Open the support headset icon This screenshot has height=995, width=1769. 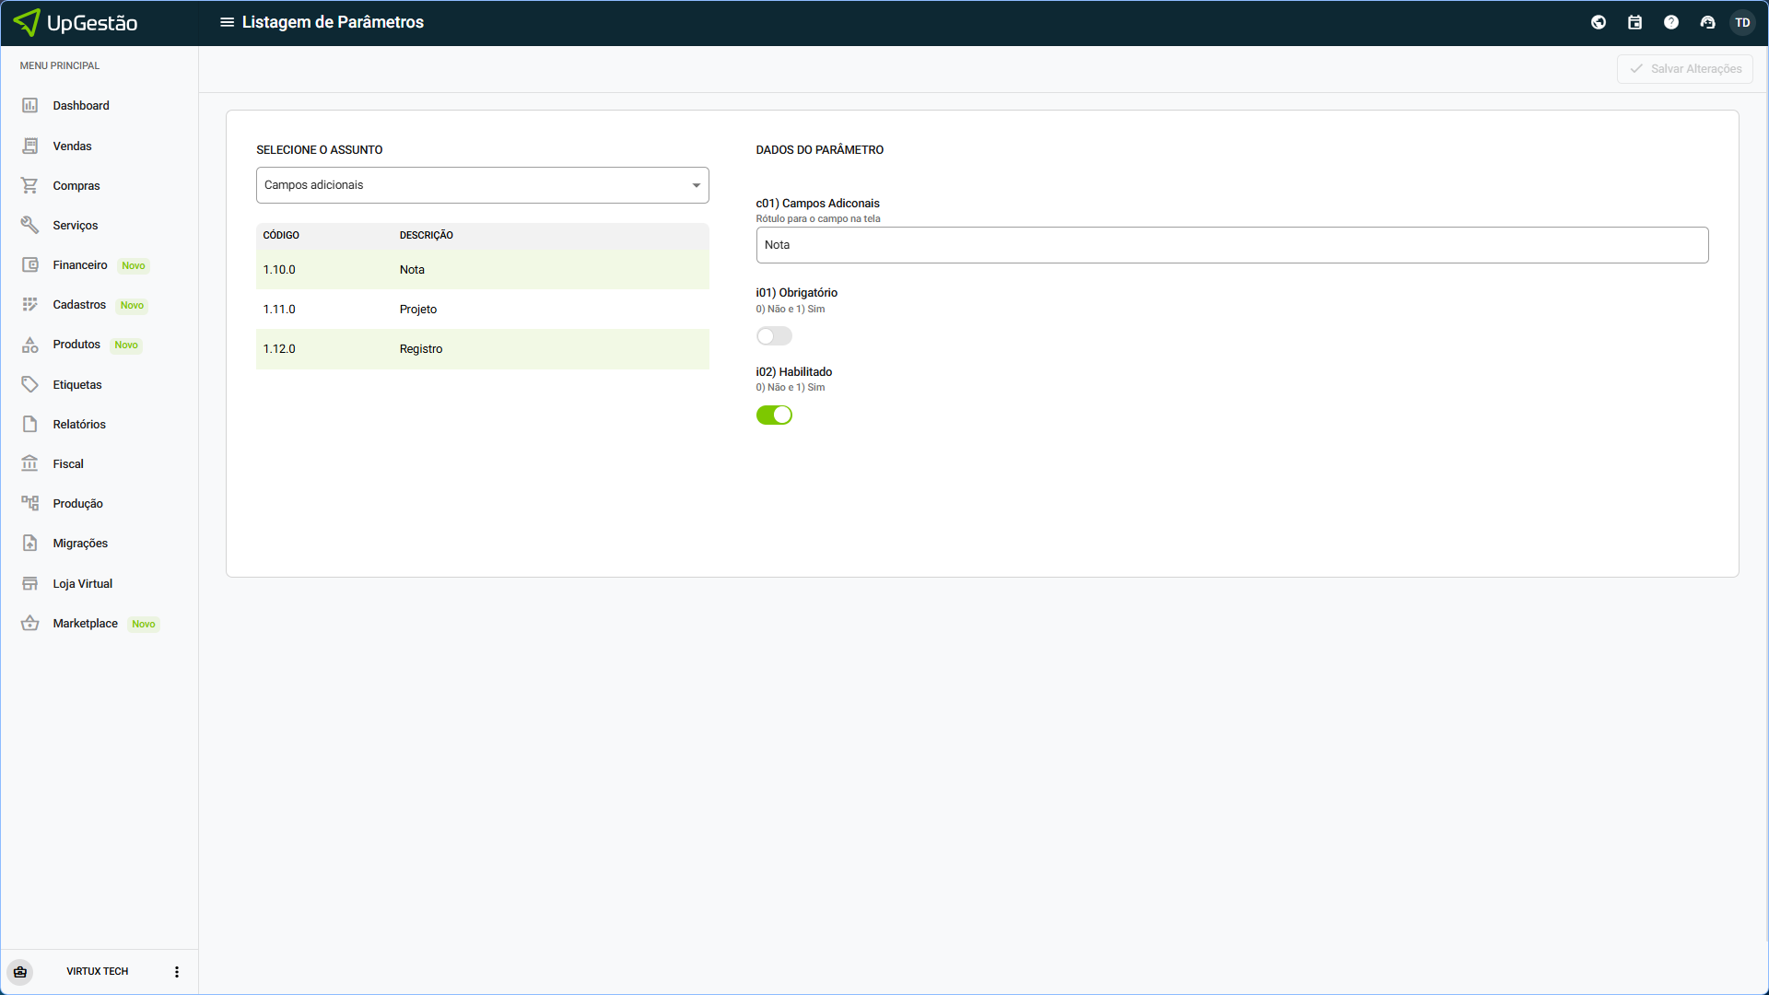tap(1707, 22)
